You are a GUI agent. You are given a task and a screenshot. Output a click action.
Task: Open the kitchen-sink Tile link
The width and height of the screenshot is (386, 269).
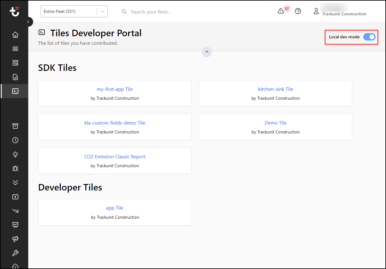pos(275,89)
